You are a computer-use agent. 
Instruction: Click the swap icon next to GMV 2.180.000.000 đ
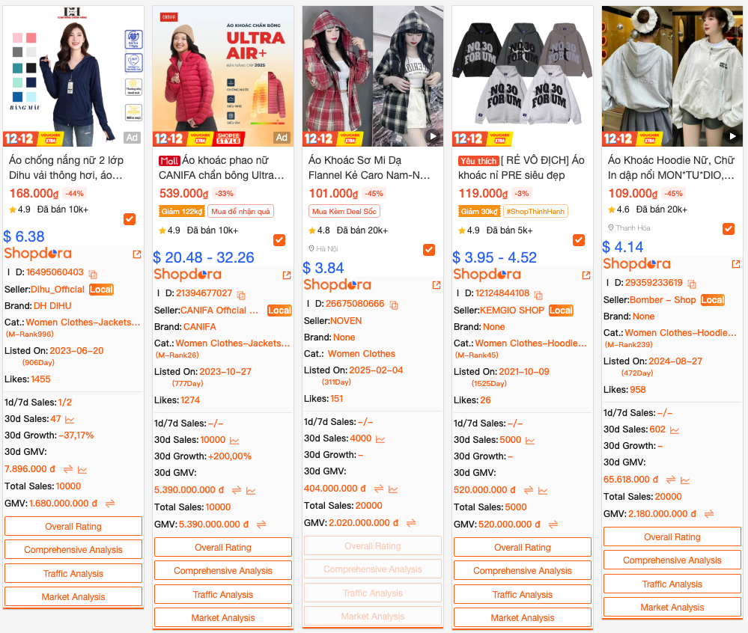coord(709,514)
